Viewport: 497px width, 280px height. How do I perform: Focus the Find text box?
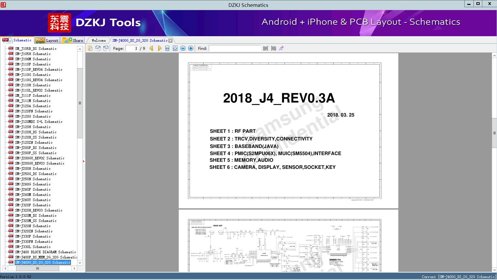click(235, 48)
